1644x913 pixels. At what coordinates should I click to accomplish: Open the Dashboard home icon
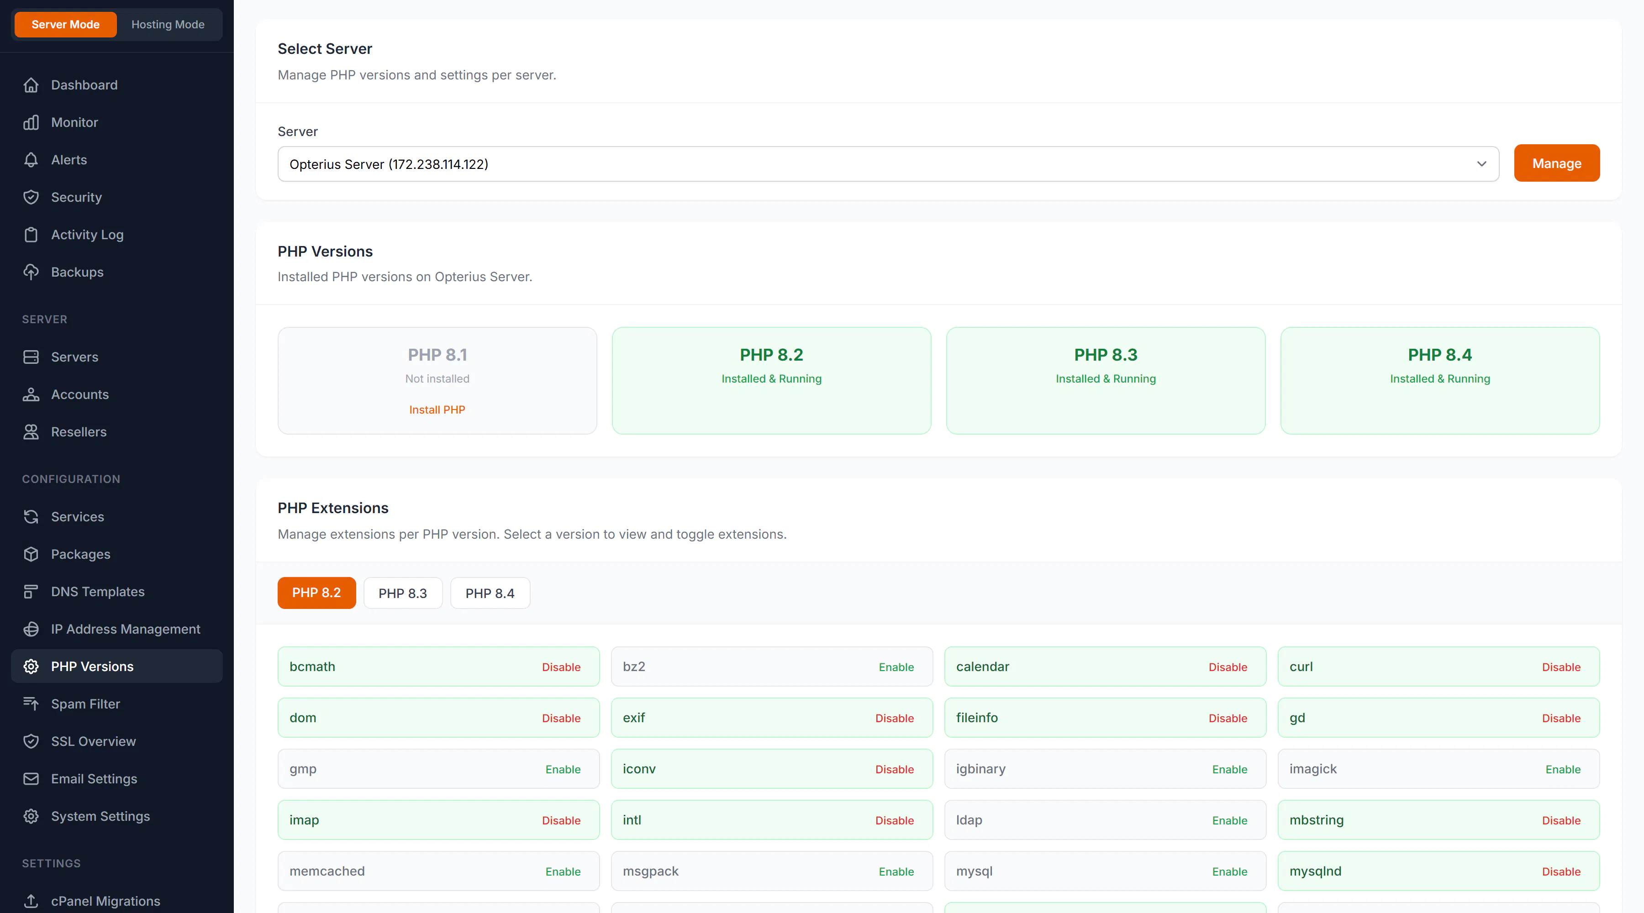(x=31, y=85)
